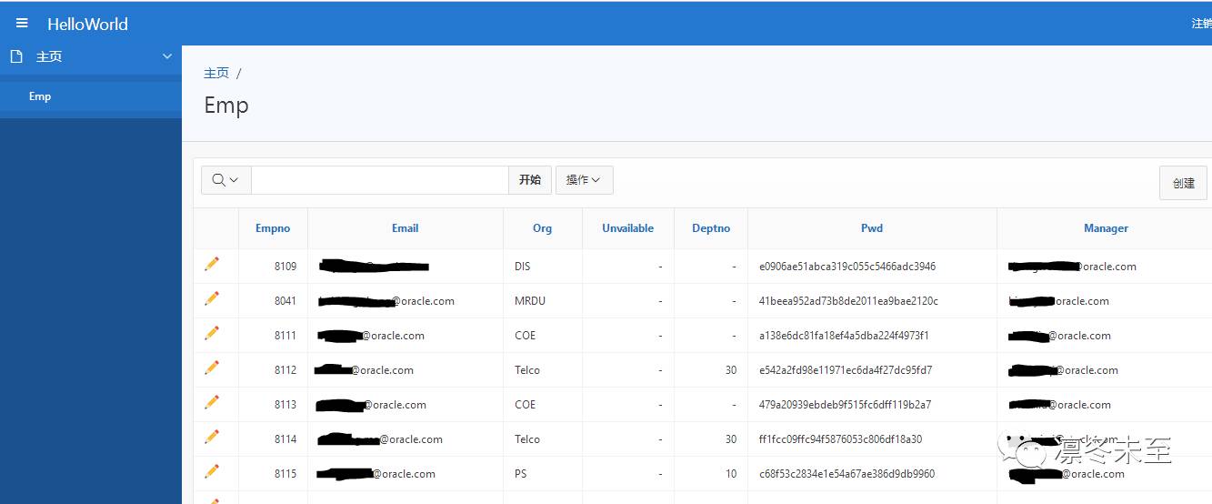The image size is (1212, 504).
Task: Click Deptno value 30 in row 8114
Action: (x=731, y=439)
